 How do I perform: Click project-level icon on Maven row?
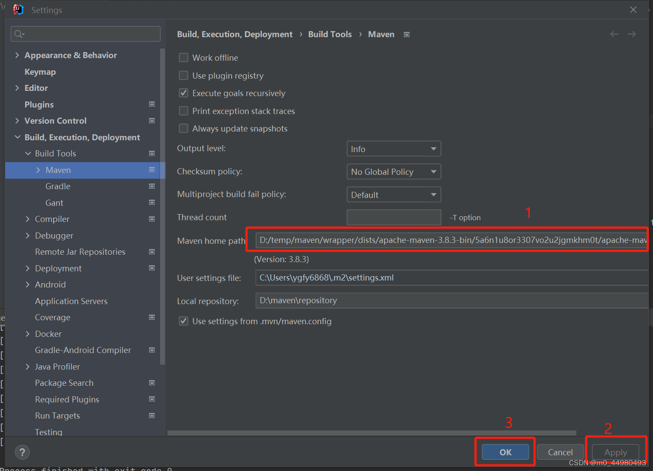(152, 170)
